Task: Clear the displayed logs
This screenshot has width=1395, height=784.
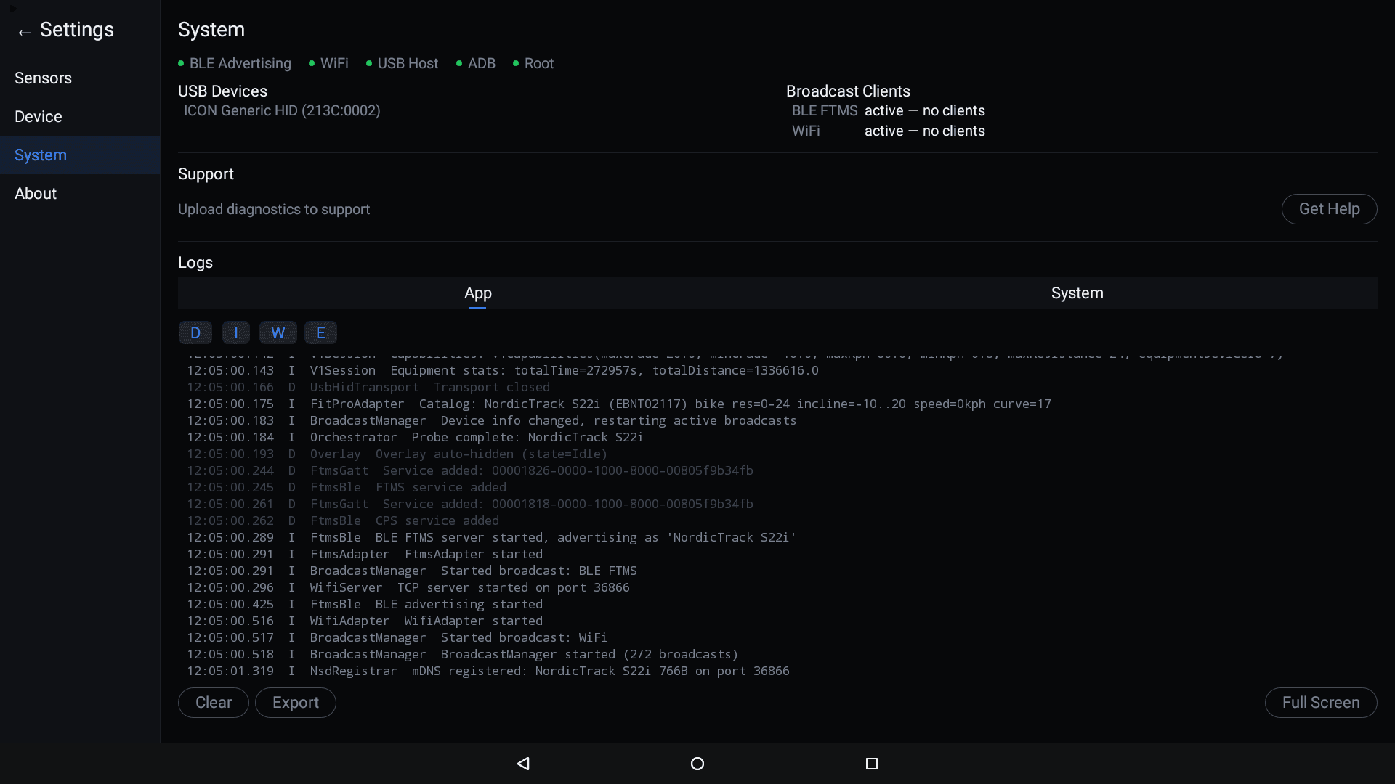Action: (213, 702)
